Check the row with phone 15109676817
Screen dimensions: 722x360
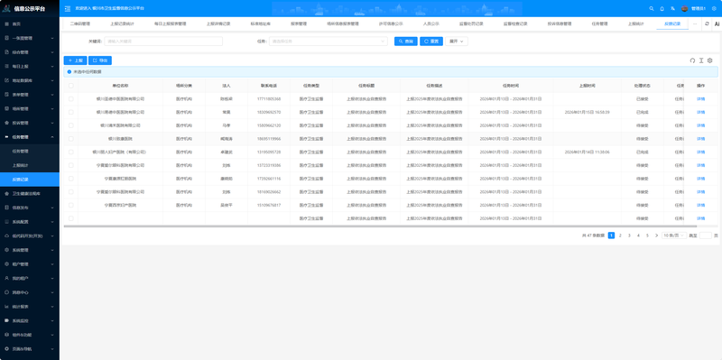pos(71,206)
